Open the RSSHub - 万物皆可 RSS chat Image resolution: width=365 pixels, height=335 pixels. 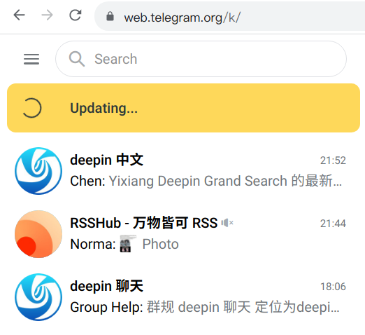(x=144, y=223)
